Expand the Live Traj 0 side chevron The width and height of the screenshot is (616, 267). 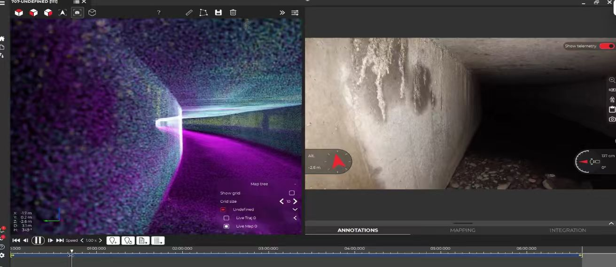tap(295, 218)
